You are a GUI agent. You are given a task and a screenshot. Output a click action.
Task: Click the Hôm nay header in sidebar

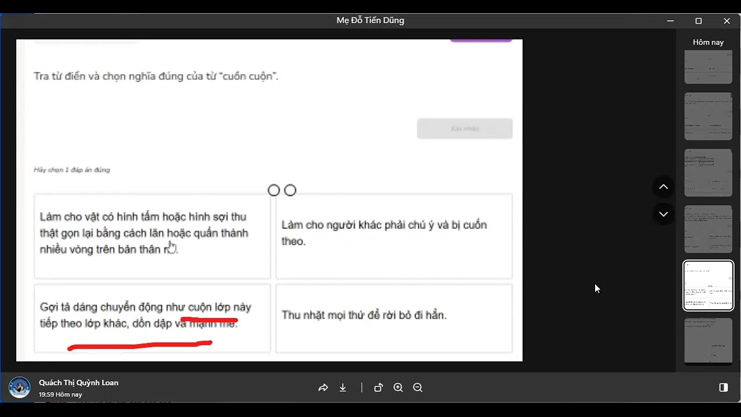pyautogui.click(x=708, y=42)
